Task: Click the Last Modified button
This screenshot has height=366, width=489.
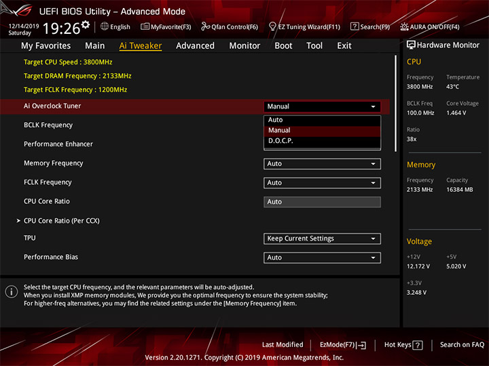Action: click(283, 345)
